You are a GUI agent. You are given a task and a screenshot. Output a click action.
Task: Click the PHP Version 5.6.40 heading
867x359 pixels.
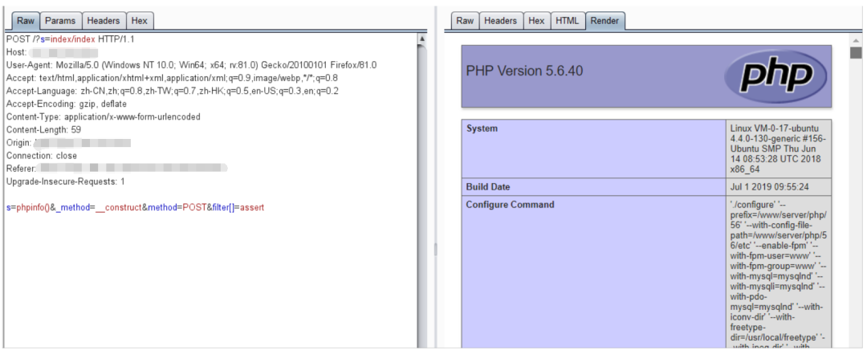[x=524, y=71]
